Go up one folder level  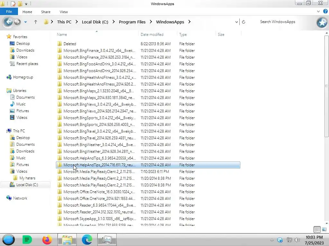(36, 22)
